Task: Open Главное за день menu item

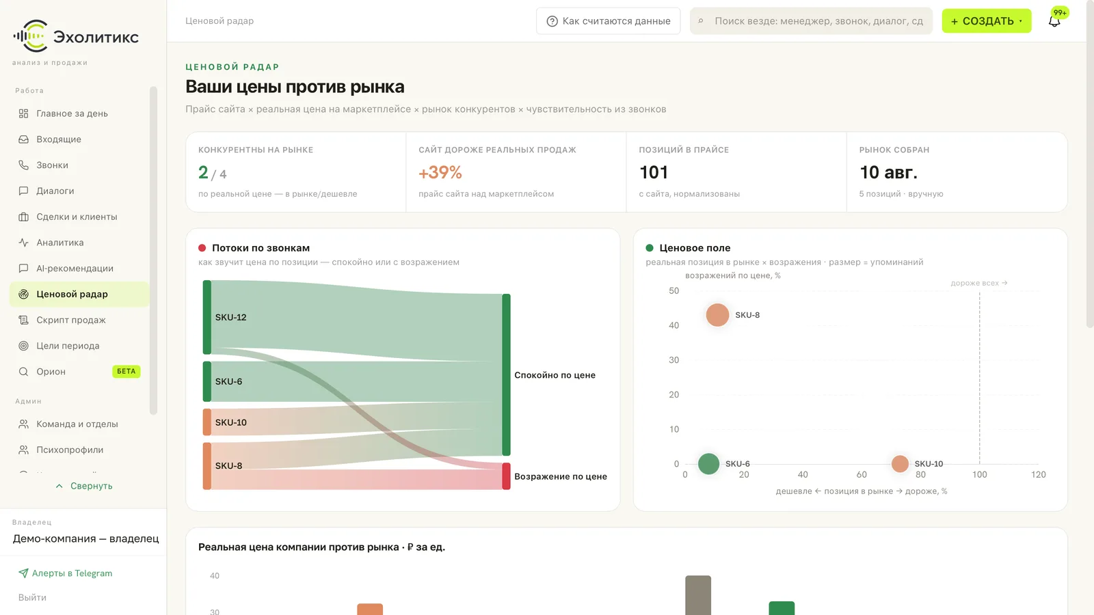Action: tap(79, 113)
